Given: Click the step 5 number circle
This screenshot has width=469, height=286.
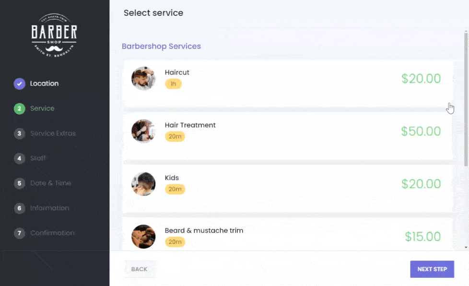Looking at the screenshot, I should [19, 183].
